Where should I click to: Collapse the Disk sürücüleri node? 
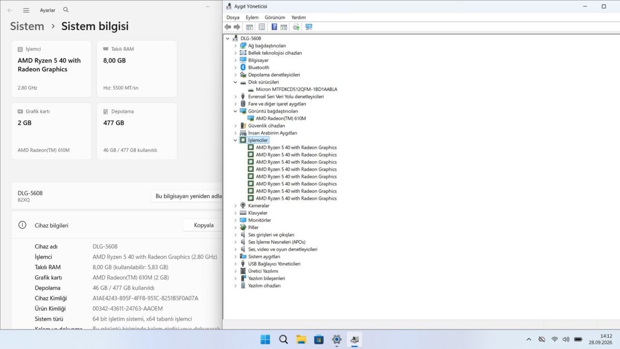point(236,82)
